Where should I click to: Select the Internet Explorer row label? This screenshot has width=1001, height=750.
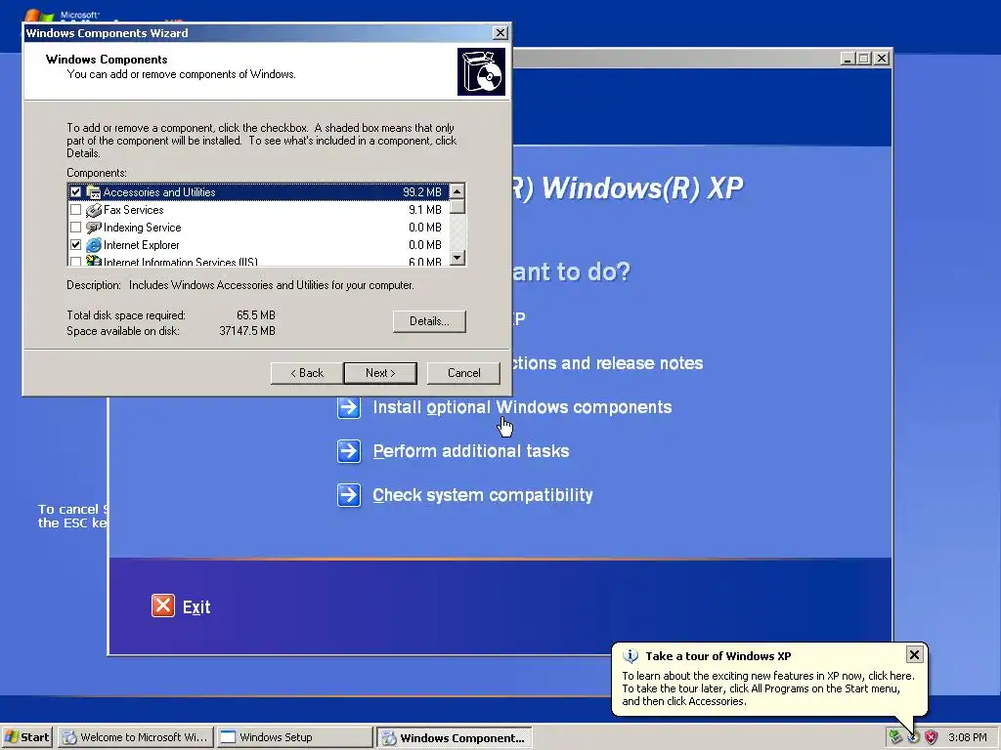click(141, 245)
